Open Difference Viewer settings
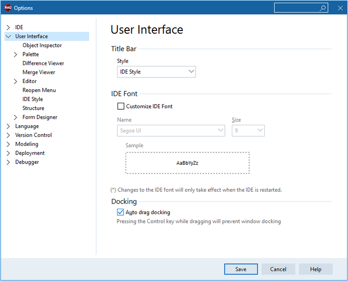Viewport: 348px width, 281px height. coord(43,63)
